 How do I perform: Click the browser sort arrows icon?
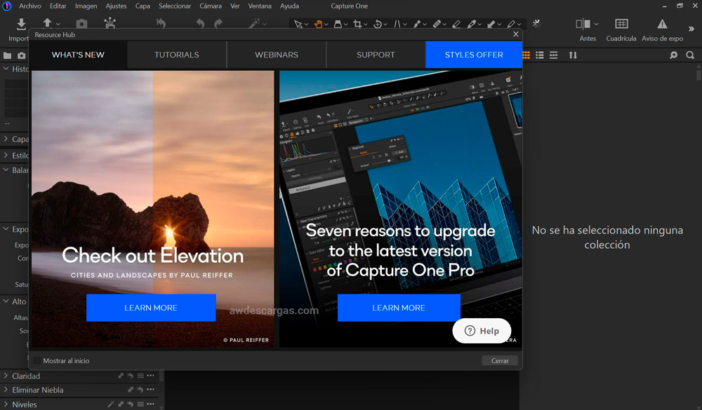coord(573,55)
